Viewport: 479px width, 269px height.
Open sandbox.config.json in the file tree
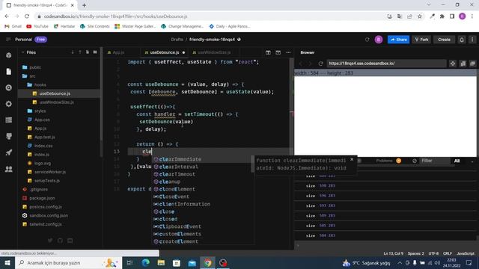[x=49, y=216]
